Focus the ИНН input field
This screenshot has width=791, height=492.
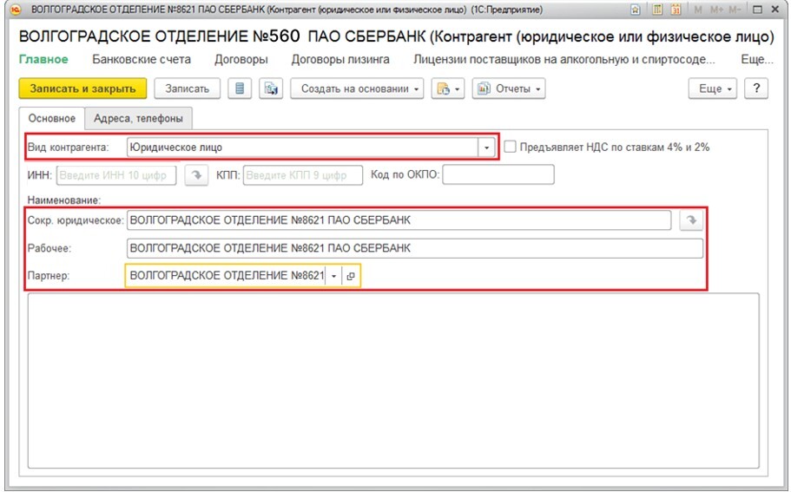(x=116, y=175)
